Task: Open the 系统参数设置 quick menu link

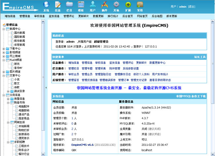Action: [x=131, y=68]
